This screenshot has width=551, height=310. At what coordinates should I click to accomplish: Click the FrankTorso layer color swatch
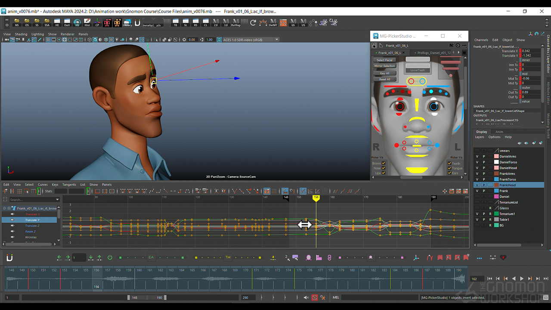496,179
